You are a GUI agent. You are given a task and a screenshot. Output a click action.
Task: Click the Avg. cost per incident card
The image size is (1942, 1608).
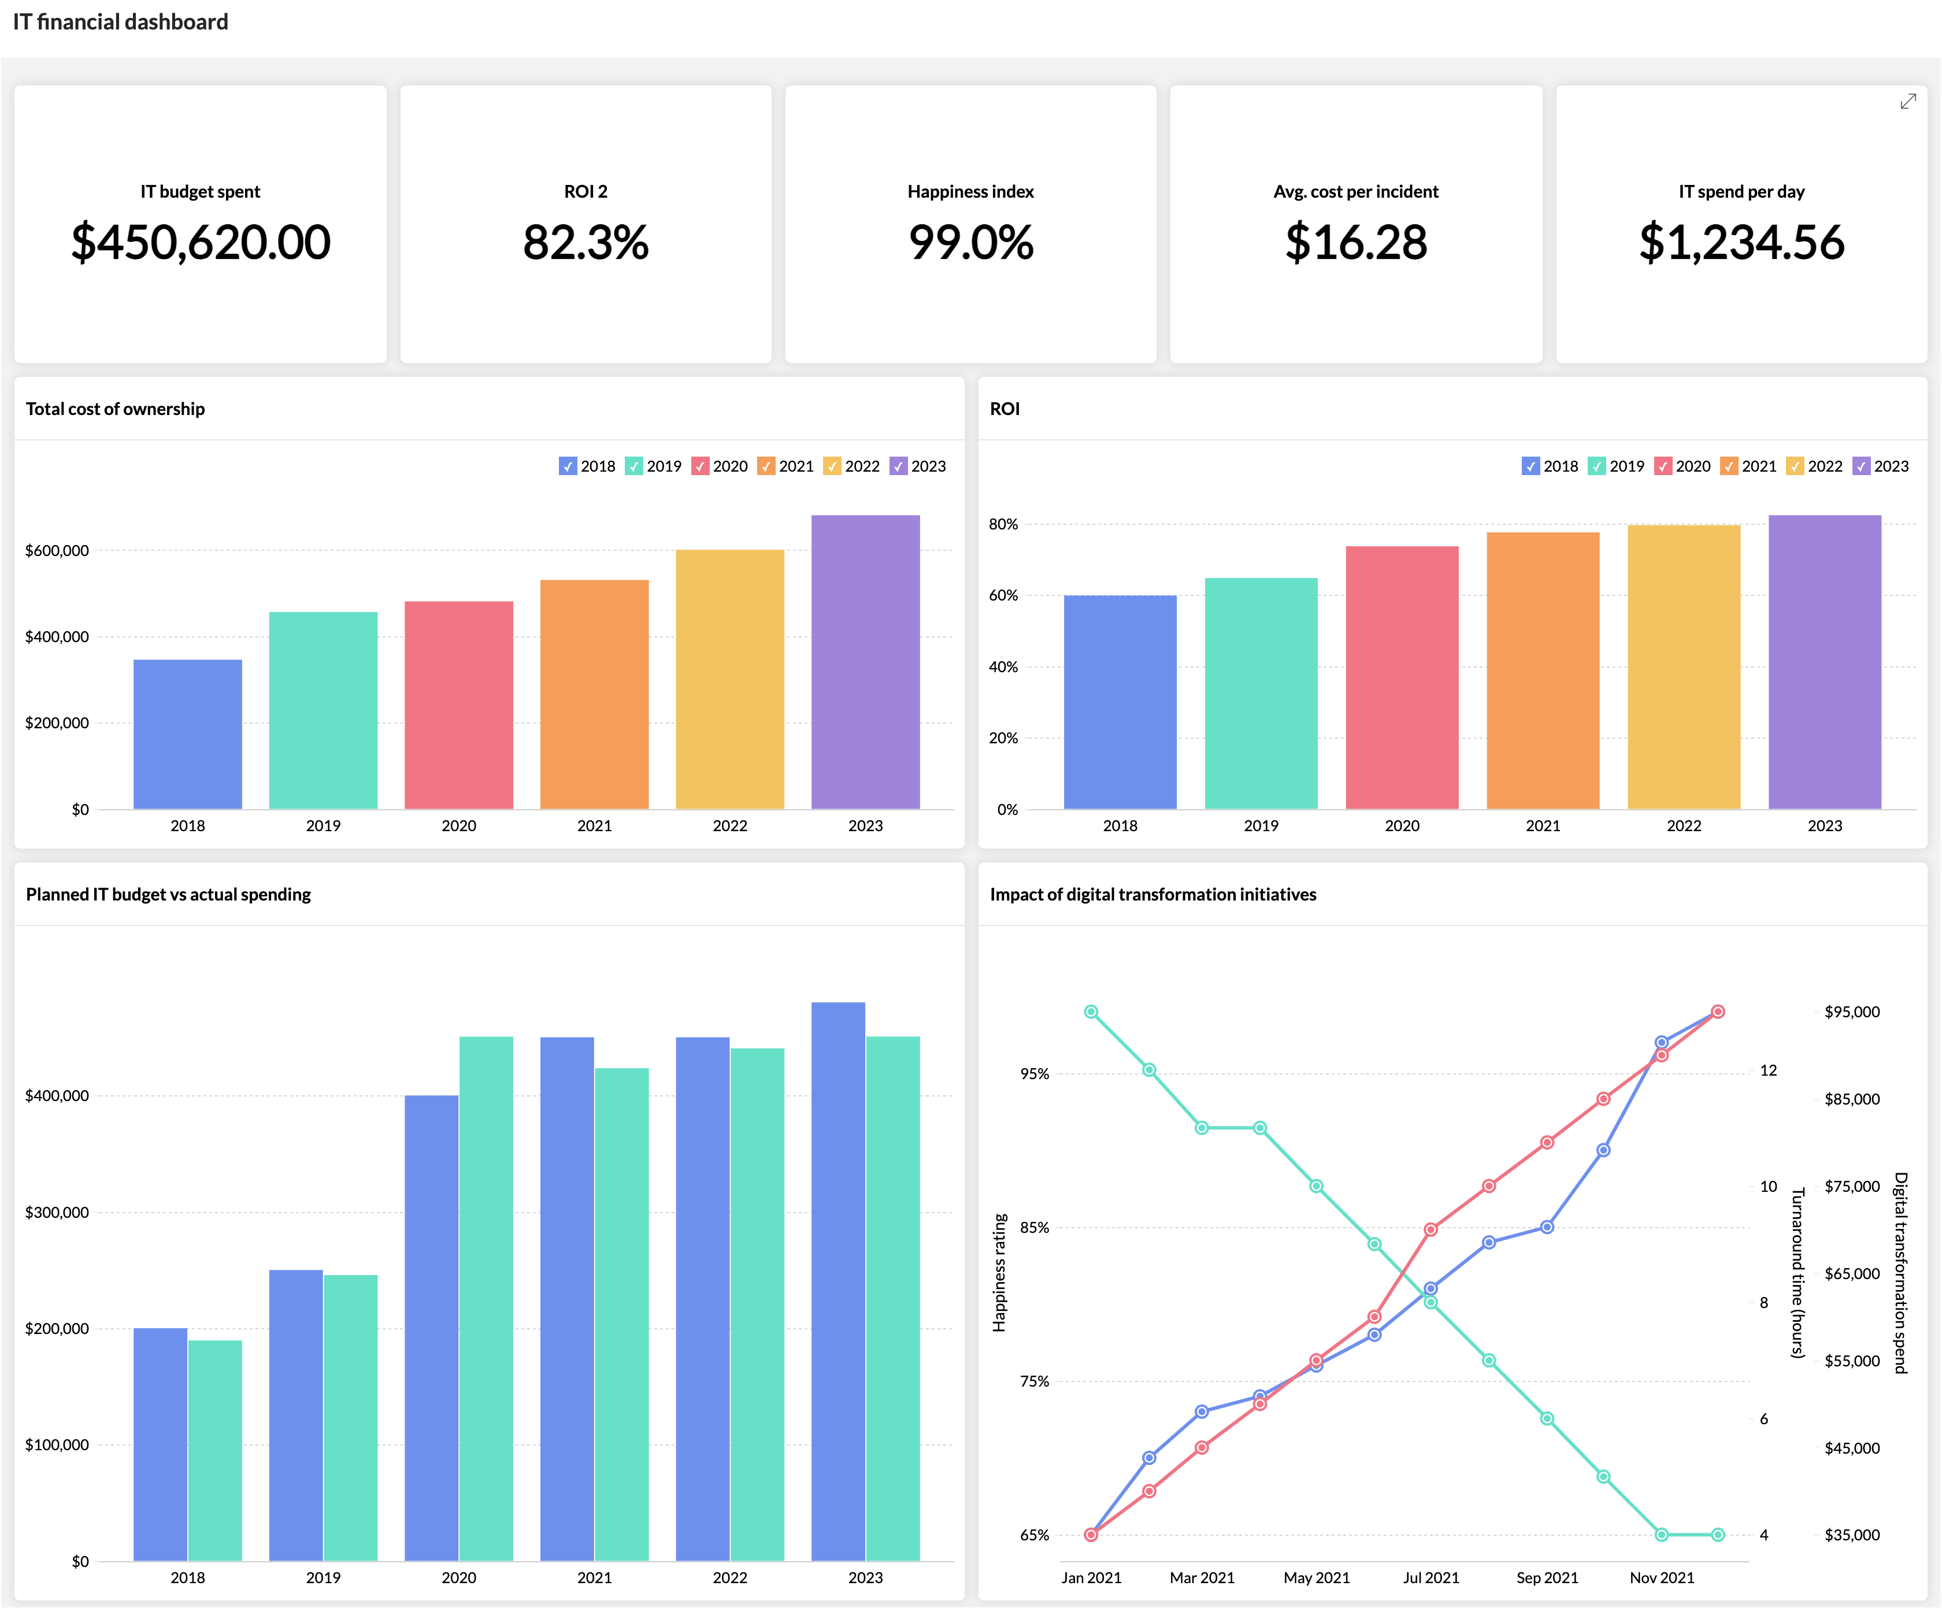point(1356,225)
